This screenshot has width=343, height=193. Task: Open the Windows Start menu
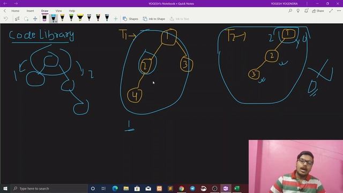(5, 188)
